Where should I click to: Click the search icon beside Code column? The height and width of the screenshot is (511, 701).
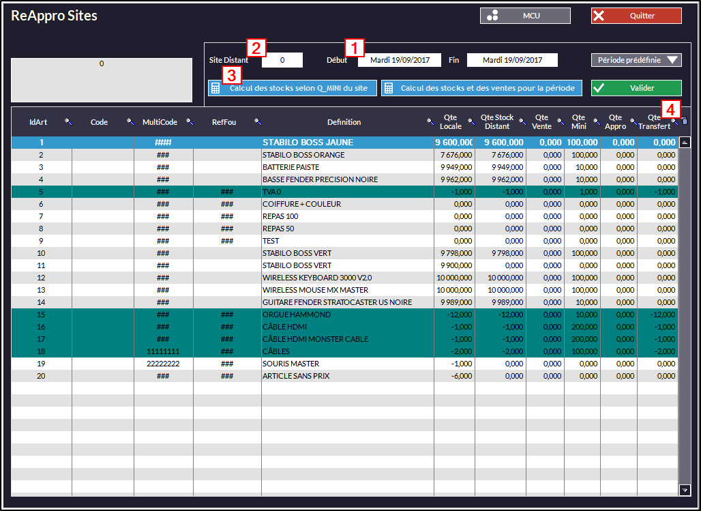[130, 121]
